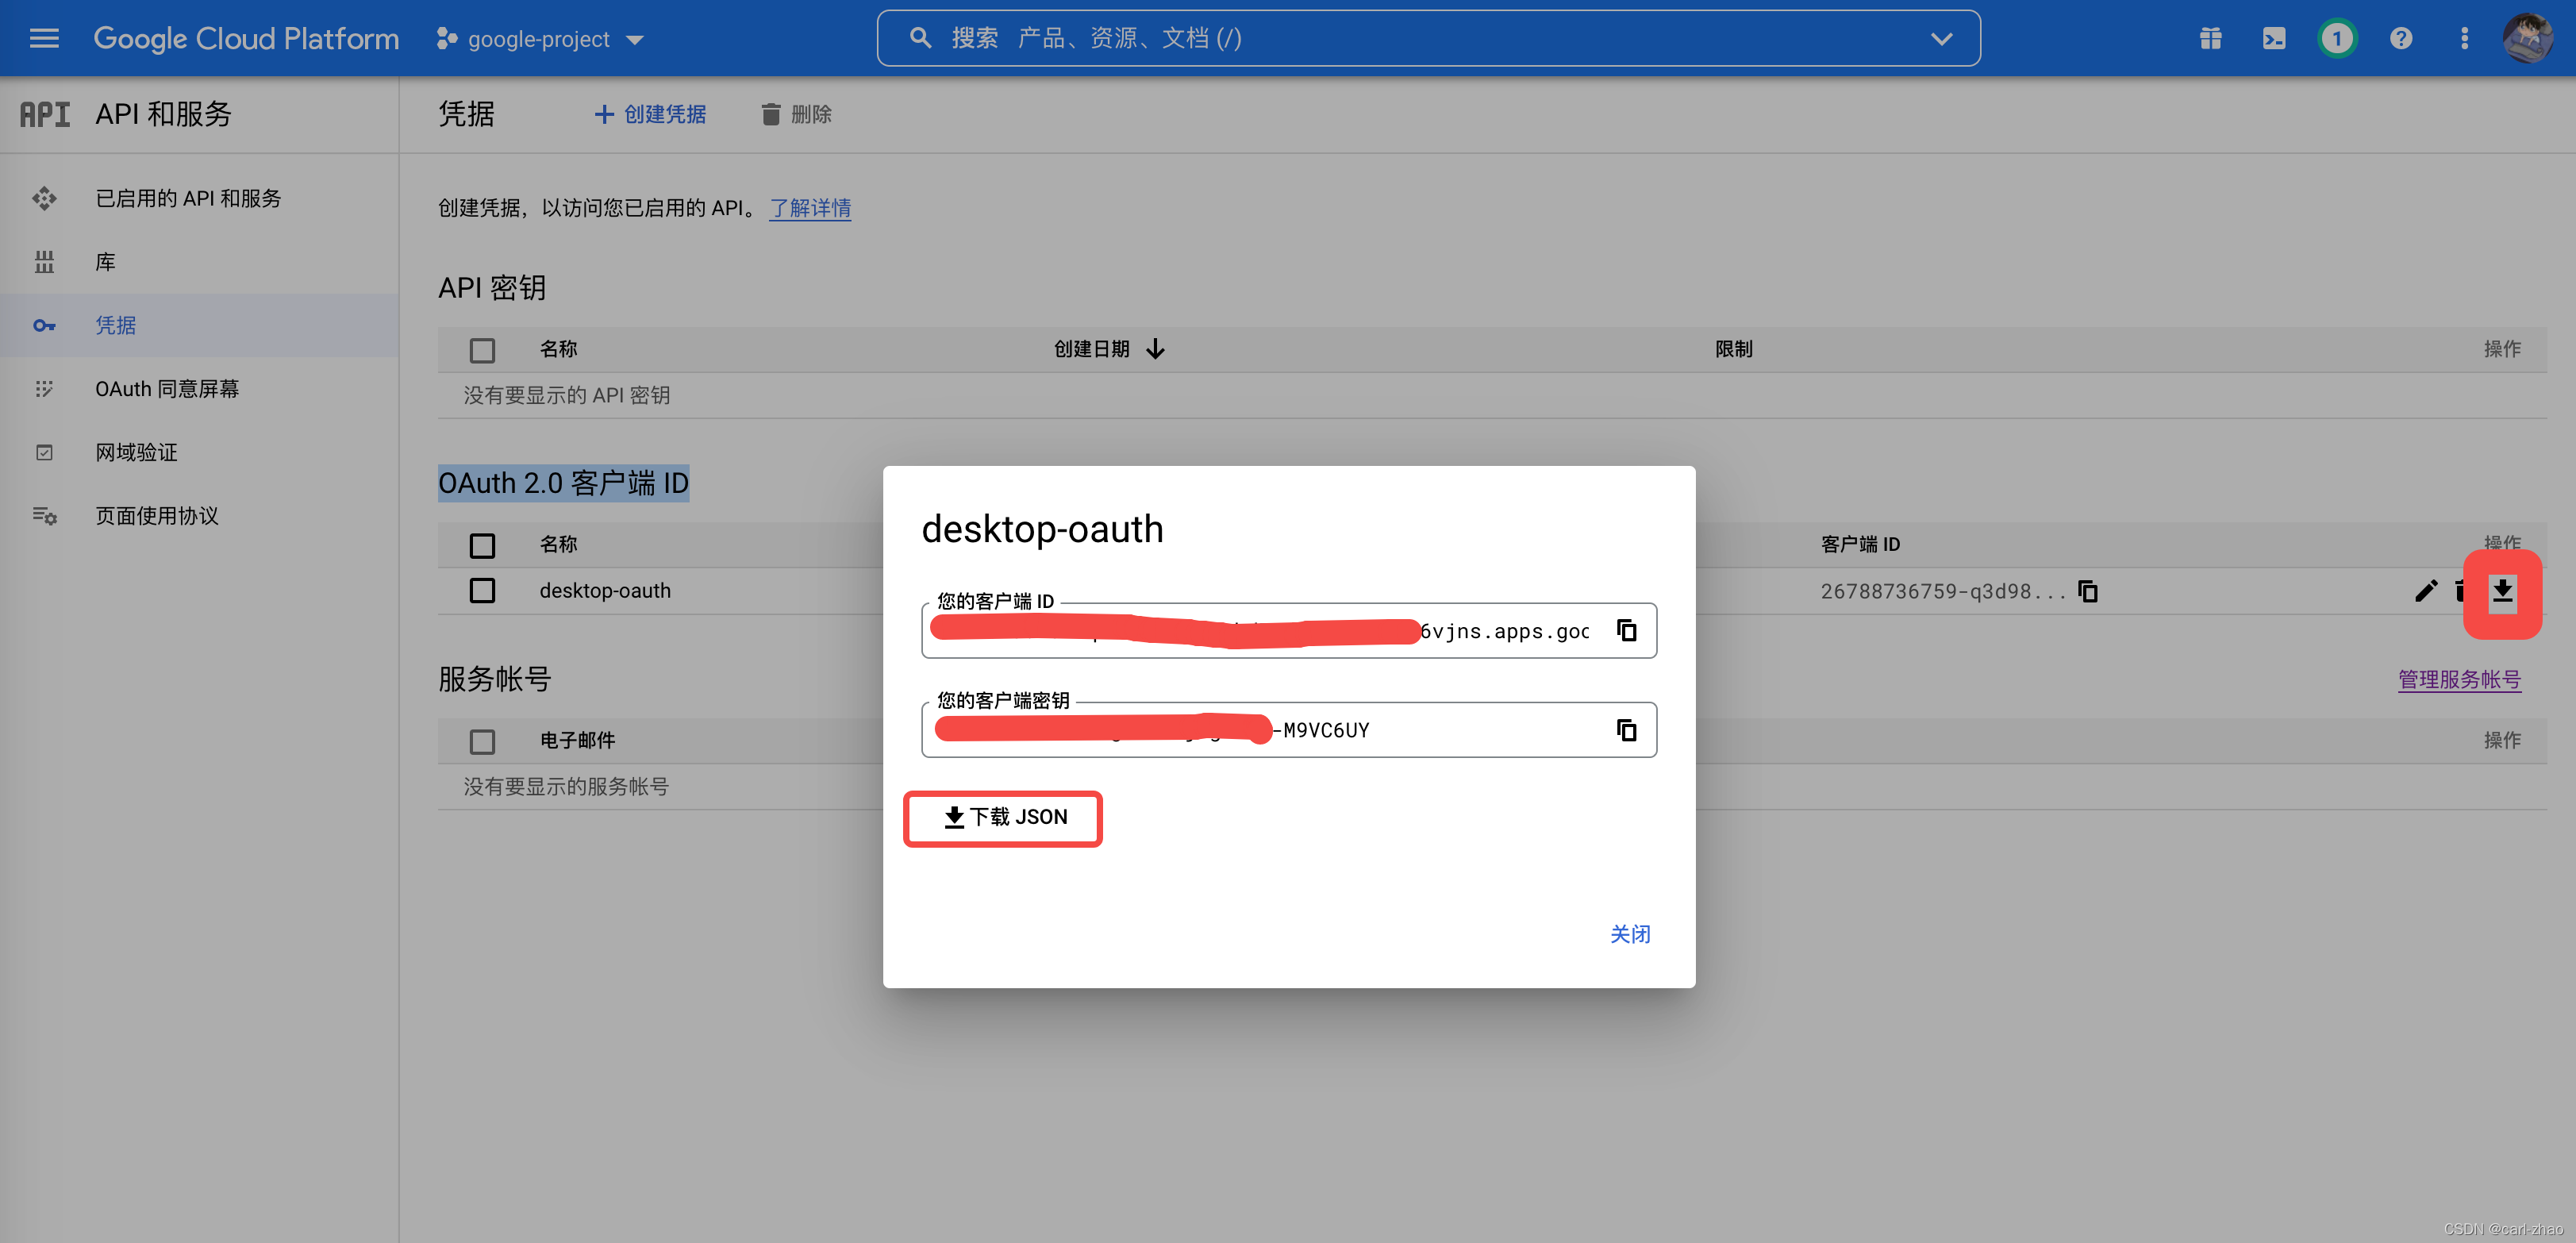Copy the client secret in dialog
This screenshot has width=2576, height=1243.
coord(1626,730)
